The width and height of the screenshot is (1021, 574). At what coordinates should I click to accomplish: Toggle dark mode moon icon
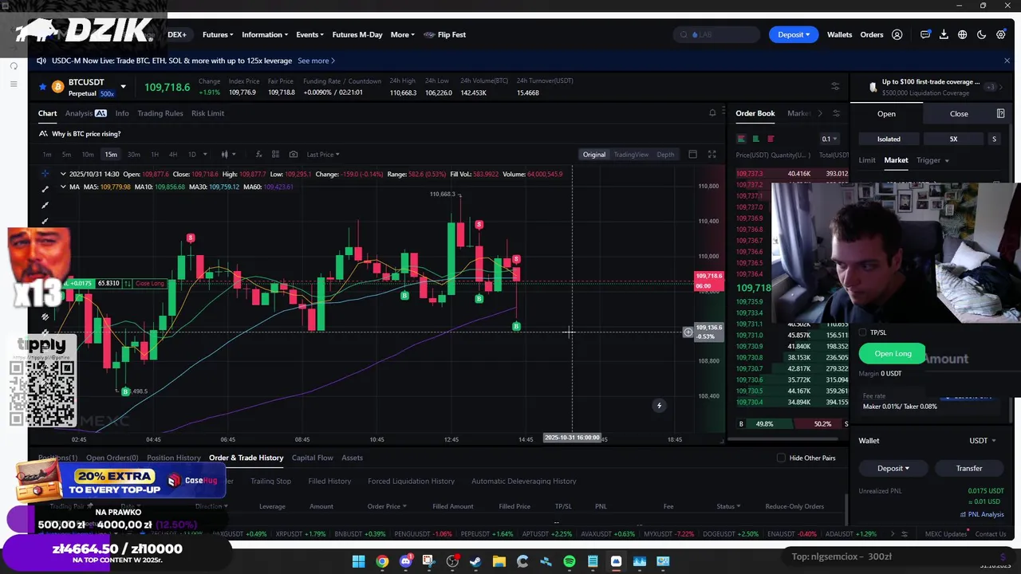[x=982, y=35]
